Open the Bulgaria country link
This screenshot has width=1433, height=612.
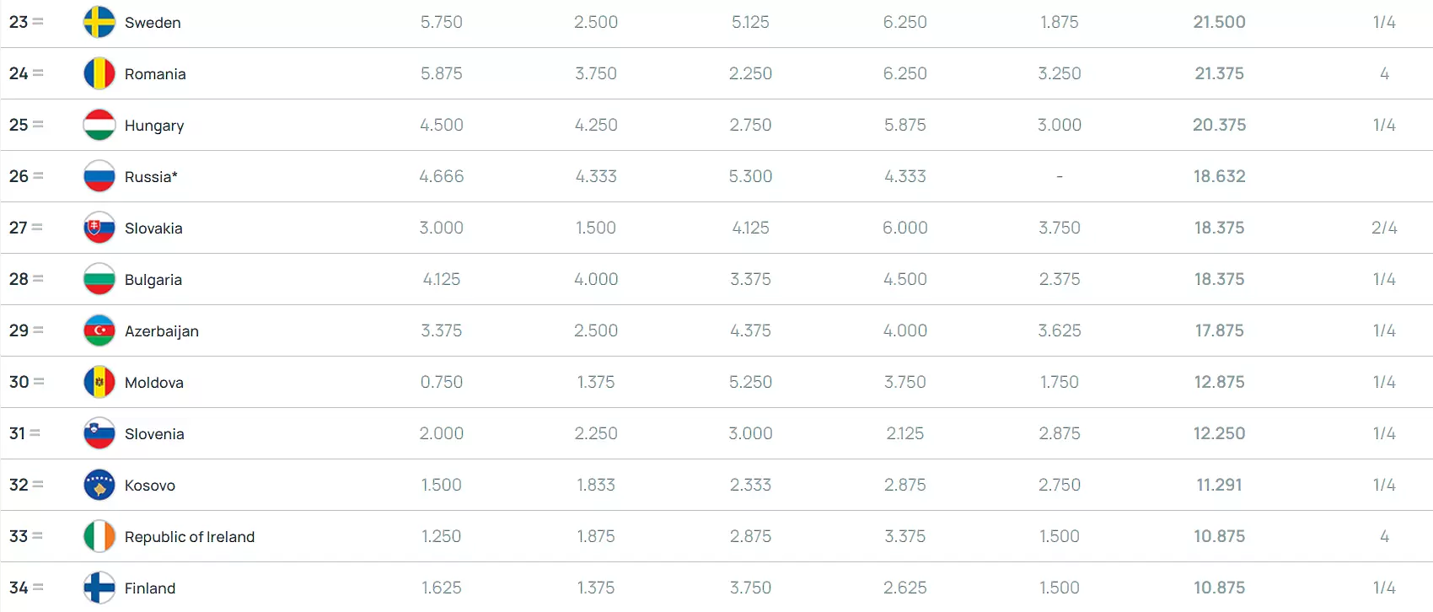click(x=153, y=280)
